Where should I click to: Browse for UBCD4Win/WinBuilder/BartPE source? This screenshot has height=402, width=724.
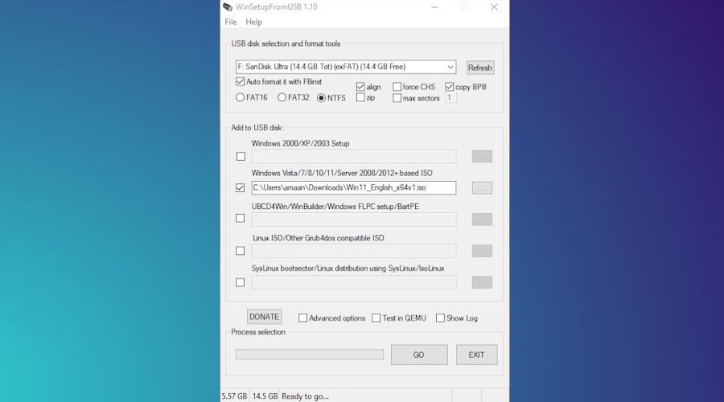click(x=482, y=219)
